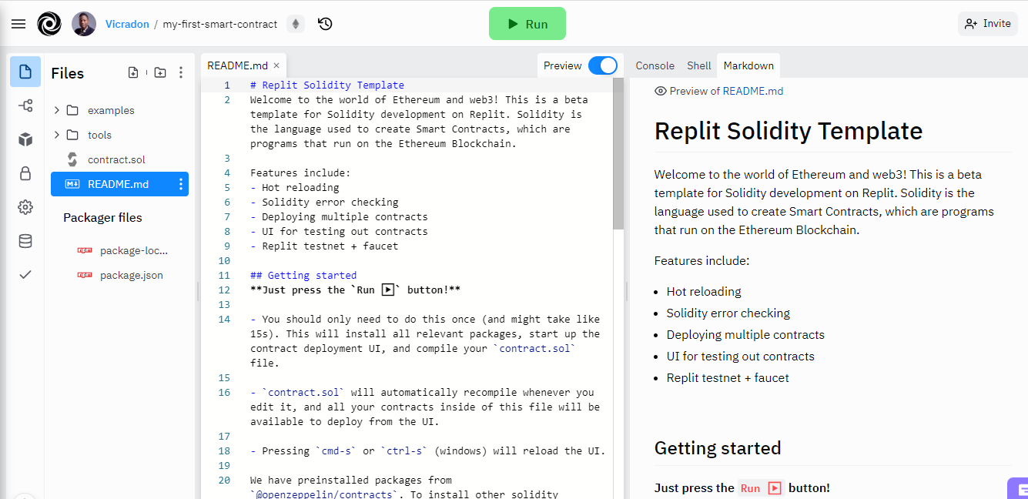Expand the tools folder
This screenshot has width=1028, height=499.
point(57,135)
